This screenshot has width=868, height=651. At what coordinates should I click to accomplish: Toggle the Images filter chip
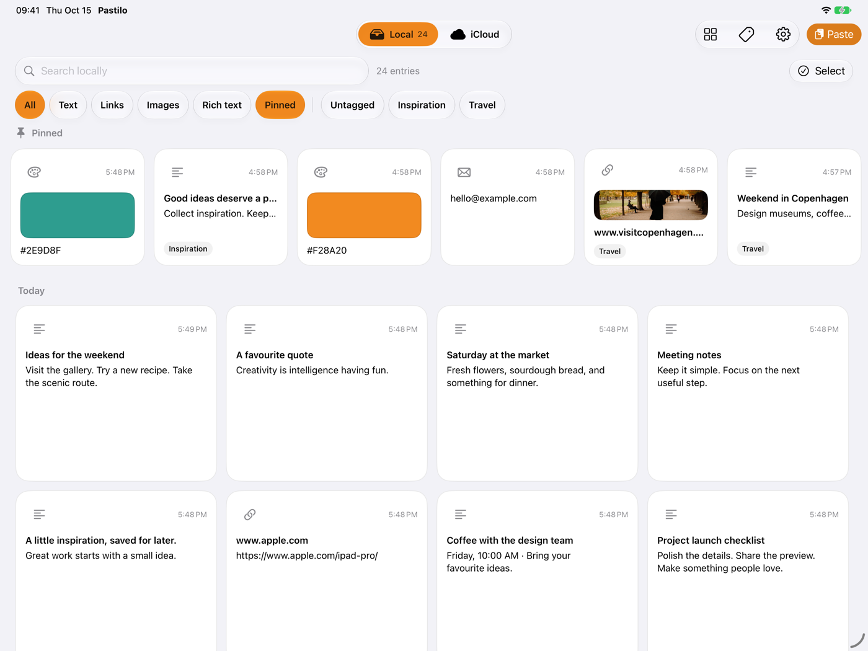tap(163, 105)
